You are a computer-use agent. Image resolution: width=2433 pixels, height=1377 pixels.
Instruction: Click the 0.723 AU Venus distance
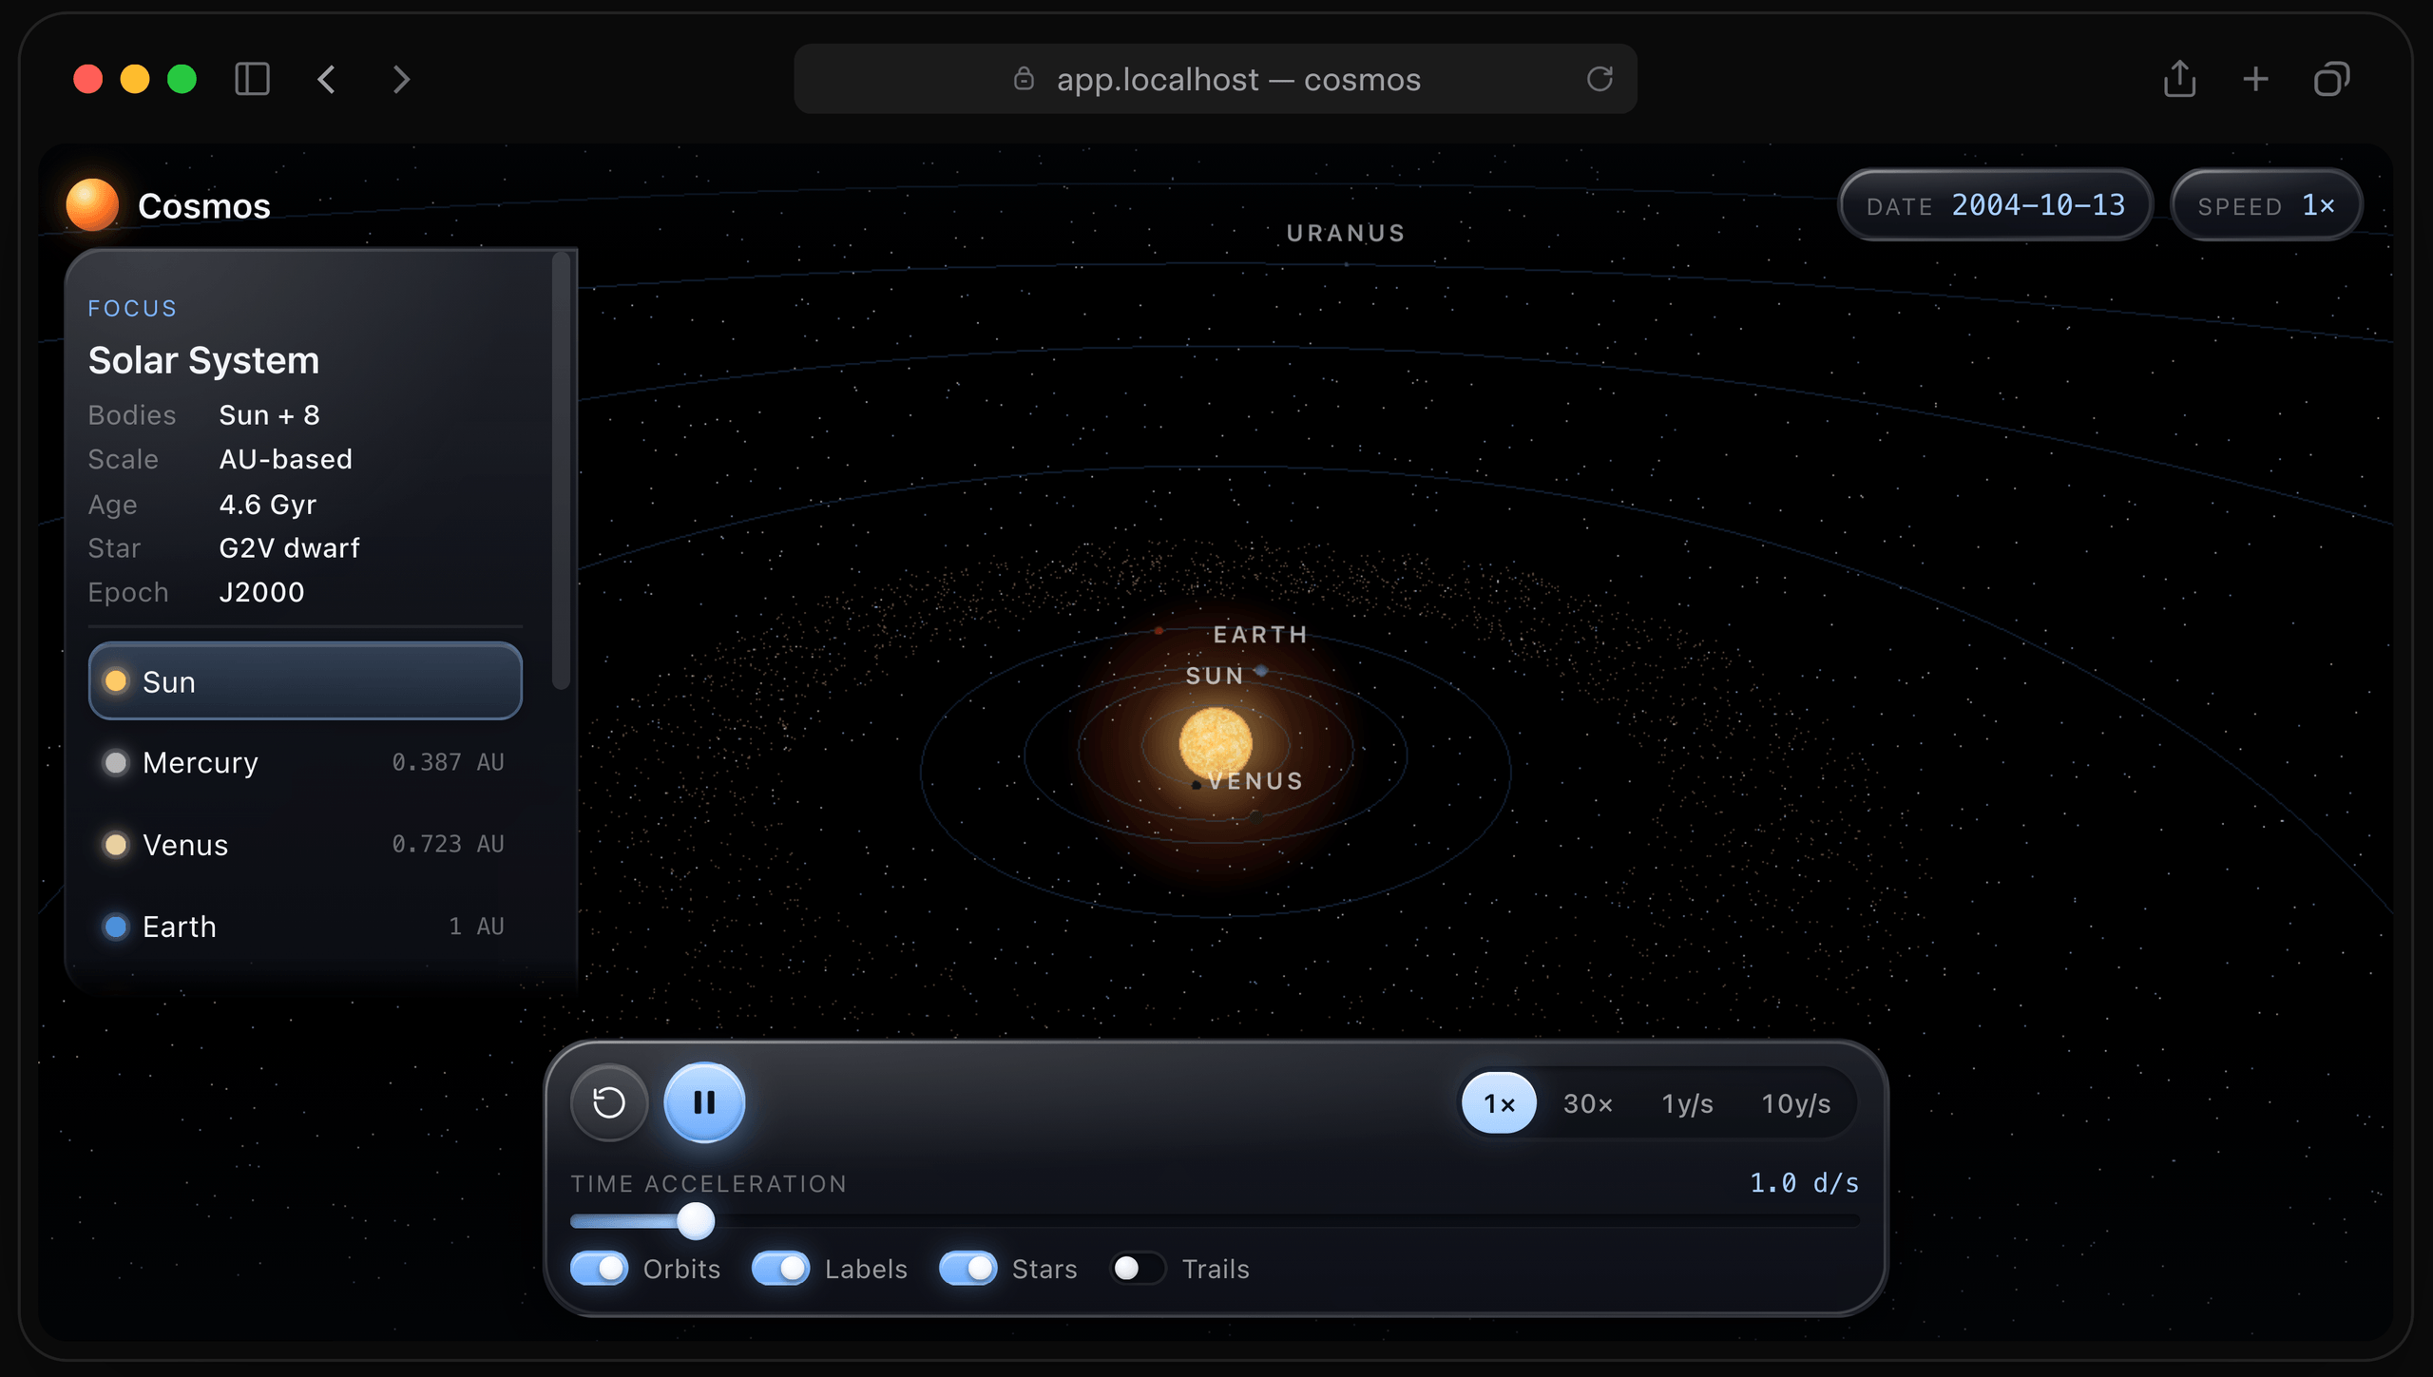448,844
